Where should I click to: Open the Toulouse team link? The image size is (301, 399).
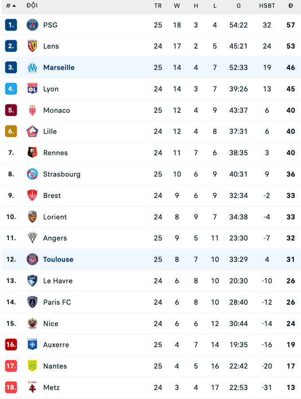pos(58,260)
